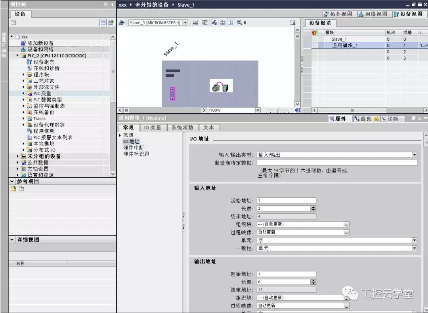The height and width of the screenshot is (313, 428).
Task: Open the input address 单元 dropdown
Action: point(414,240)
